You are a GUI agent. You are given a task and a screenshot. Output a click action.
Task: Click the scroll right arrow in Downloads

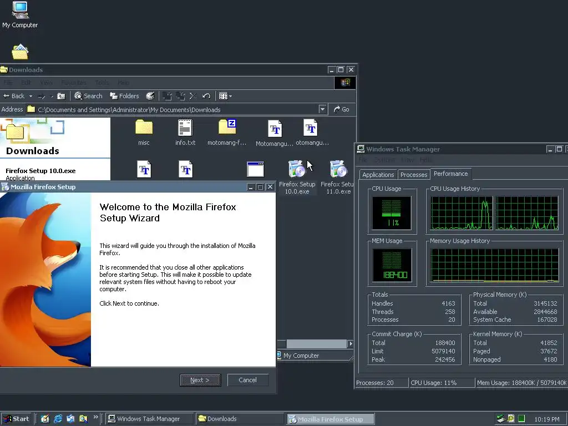click(x=350, y=343)
